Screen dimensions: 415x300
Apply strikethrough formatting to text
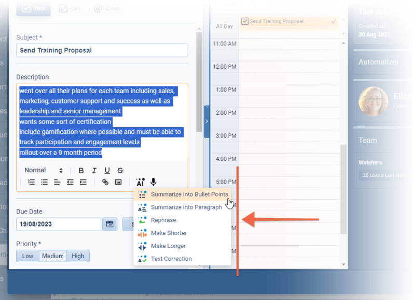coord(120,170)
